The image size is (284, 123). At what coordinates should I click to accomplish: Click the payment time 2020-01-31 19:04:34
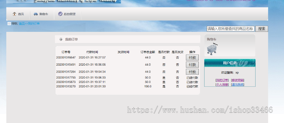[x=92, y=72]
